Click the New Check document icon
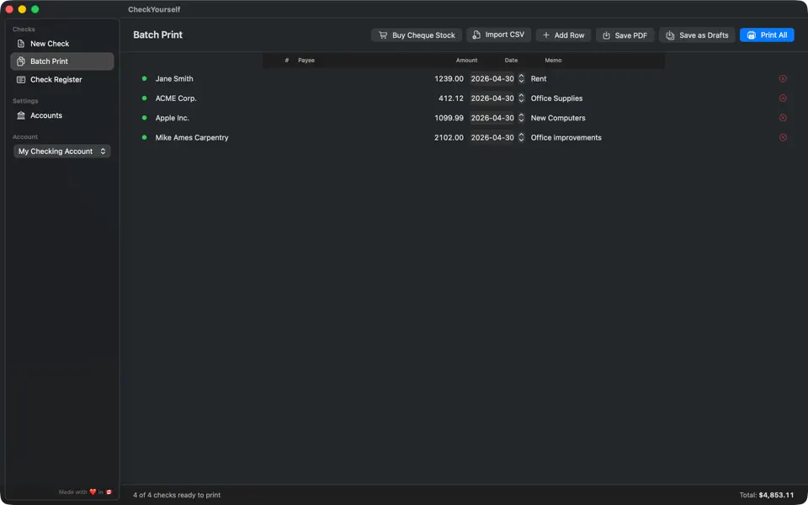 (x=20, y=44)
